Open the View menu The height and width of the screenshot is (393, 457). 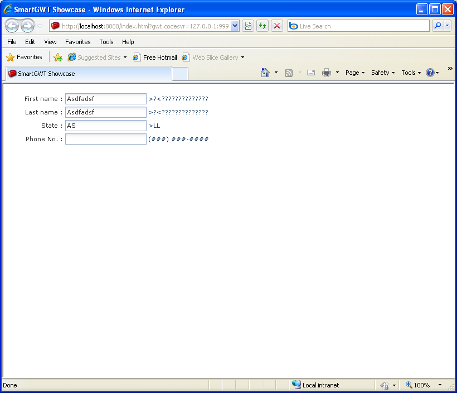(x=50, y=42)
